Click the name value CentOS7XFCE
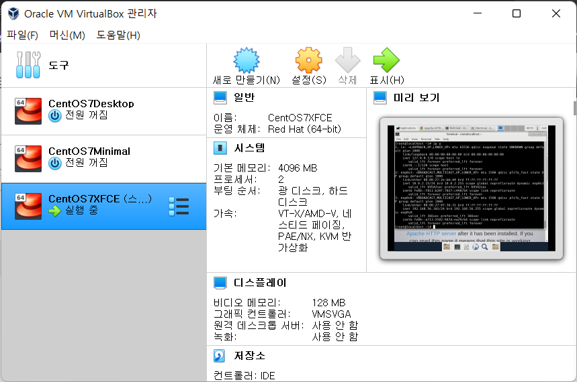The height and width of the screenshot is (382, 577). tap(300, 118)
